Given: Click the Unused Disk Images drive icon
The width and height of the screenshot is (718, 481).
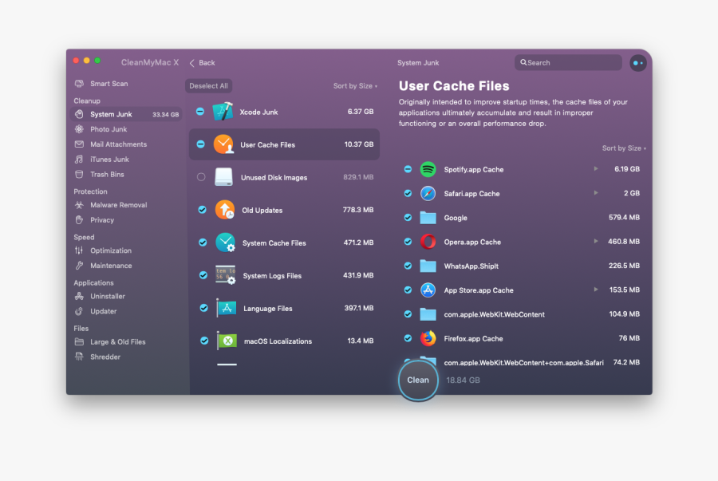Looking at the screenshot, I should tap(225, 177).
